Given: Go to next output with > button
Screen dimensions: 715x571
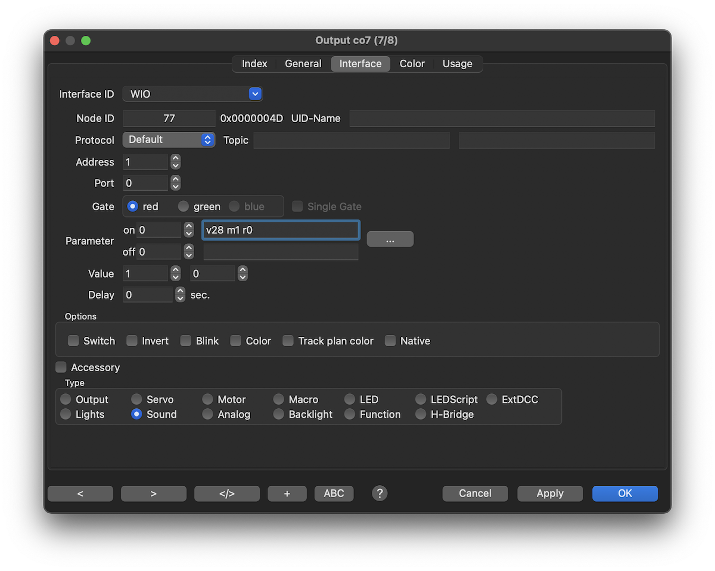Looking at the screenshot, I should click(154, 494).
